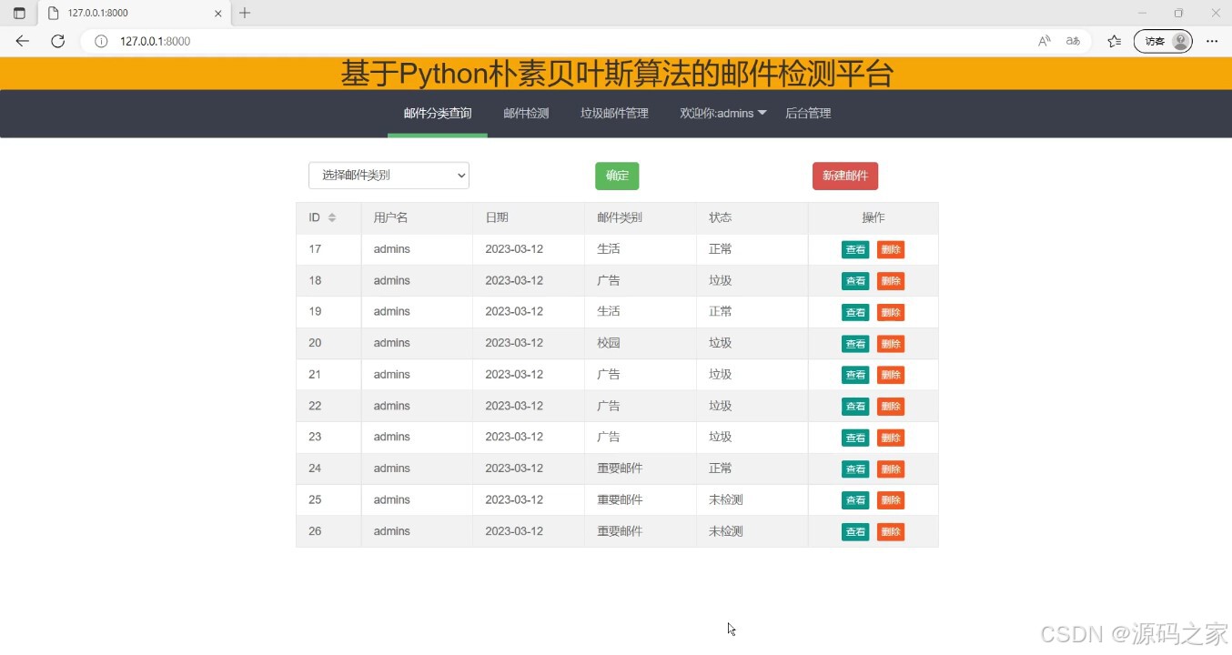The height and width of the screenshot is (655, 1232).
Task: Delete the email with ID 24
Action: [x=891, y=469]
